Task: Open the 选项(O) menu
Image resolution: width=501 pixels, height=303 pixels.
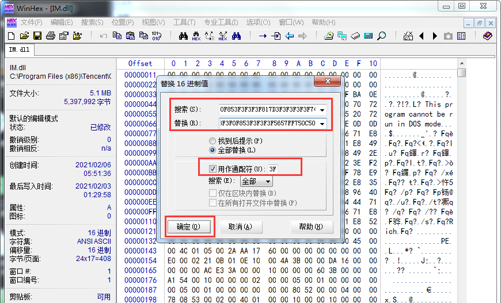Action: [258, 22]
